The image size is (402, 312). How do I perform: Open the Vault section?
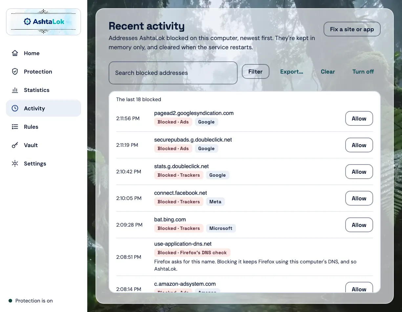tap(43, 145)
